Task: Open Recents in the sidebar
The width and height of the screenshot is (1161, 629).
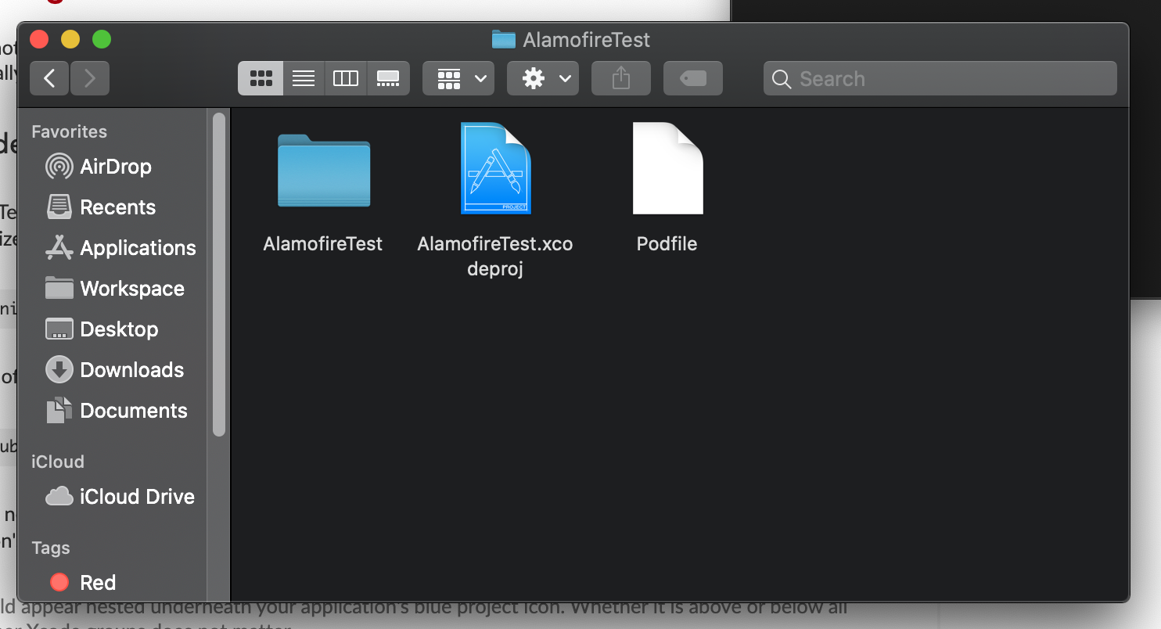Action: 118,207
